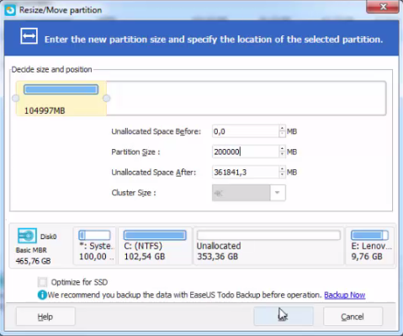Click the 'Basic MBR' disk label
This screenshot has width=403, height=336.
[x=31, y=250]
